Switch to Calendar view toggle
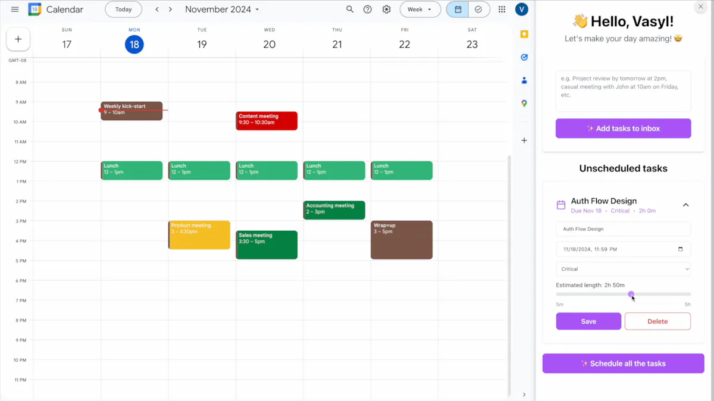The width and height of the screenshot is (714, 401). click(458, 10)
